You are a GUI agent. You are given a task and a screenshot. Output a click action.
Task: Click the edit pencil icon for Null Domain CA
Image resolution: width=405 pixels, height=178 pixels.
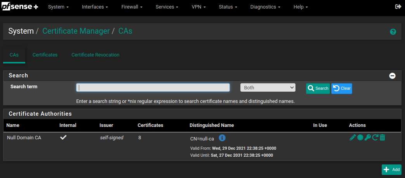coord(352,138)
